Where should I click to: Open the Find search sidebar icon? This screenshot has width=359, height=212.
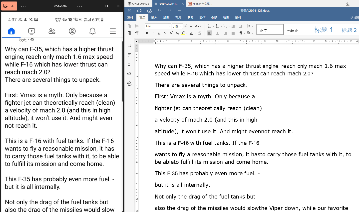(x=129, y=45)
